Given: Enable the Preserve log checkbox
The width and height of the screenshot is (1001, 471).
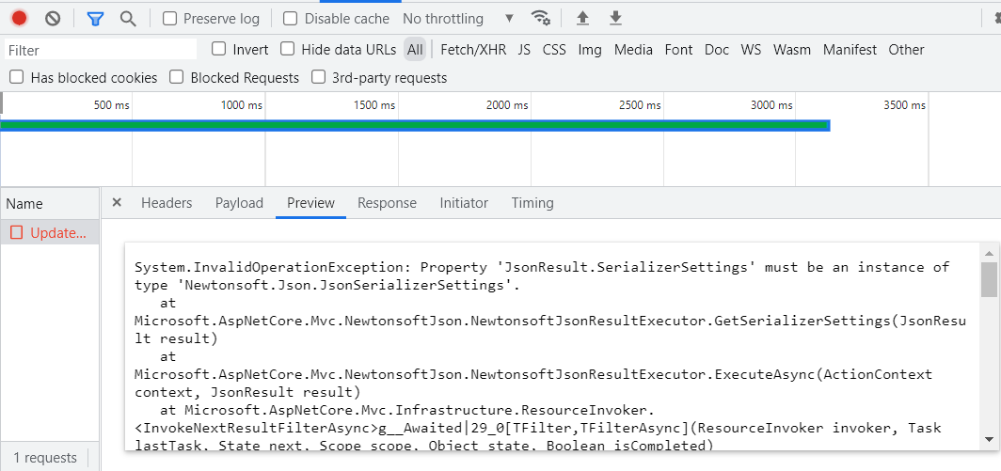Looking at the screenshot, I should [169, 19].
